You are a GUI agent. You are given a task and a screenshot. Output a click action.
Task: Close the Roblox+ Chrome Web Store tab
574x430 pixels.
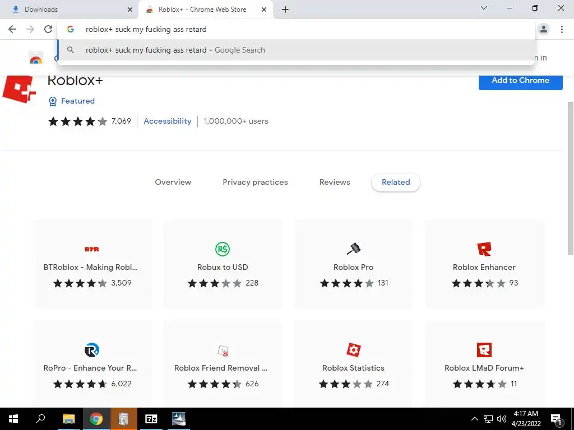point(264,10)
